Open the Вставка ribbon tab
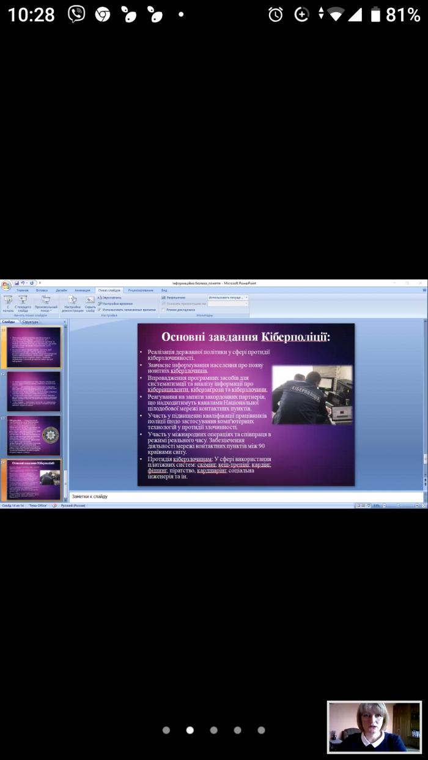Image resolution: width=428 pixels, height=760 pixels. pos(42,290)
